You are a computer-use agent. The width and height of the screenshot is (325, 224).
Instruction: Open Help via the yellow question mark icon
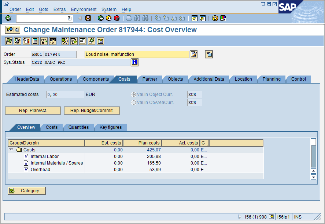point(215,18)
